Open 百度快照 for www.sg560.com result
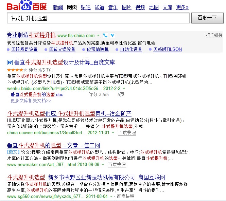 [x=125, y=197]
